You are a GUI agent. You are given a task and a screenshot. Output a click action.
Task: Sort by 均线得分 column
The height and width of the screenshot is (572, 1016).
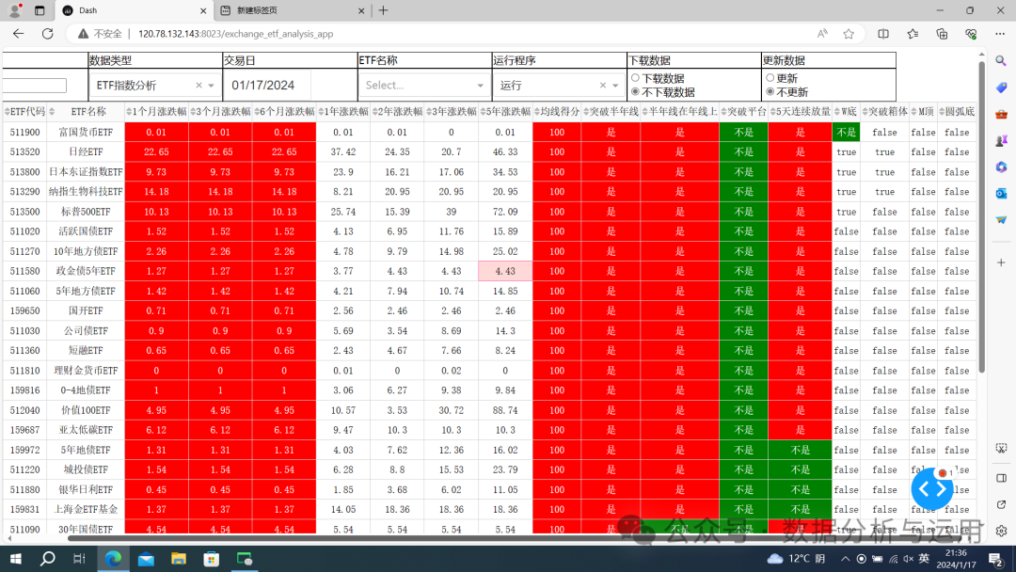point(537,112)
